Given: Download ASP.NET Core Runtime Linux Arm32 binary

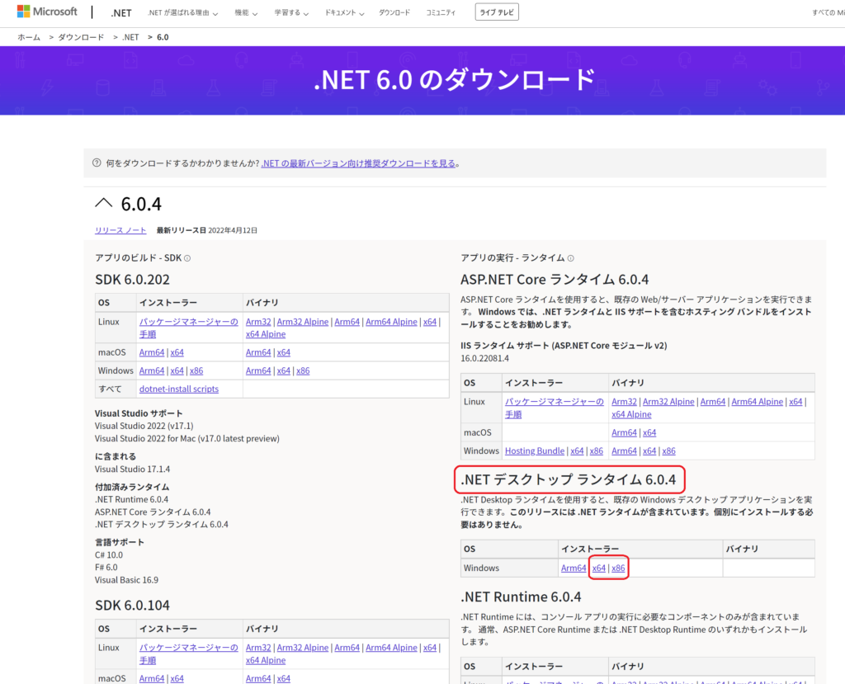Looking at the screenshot, I should pos(624,402).
